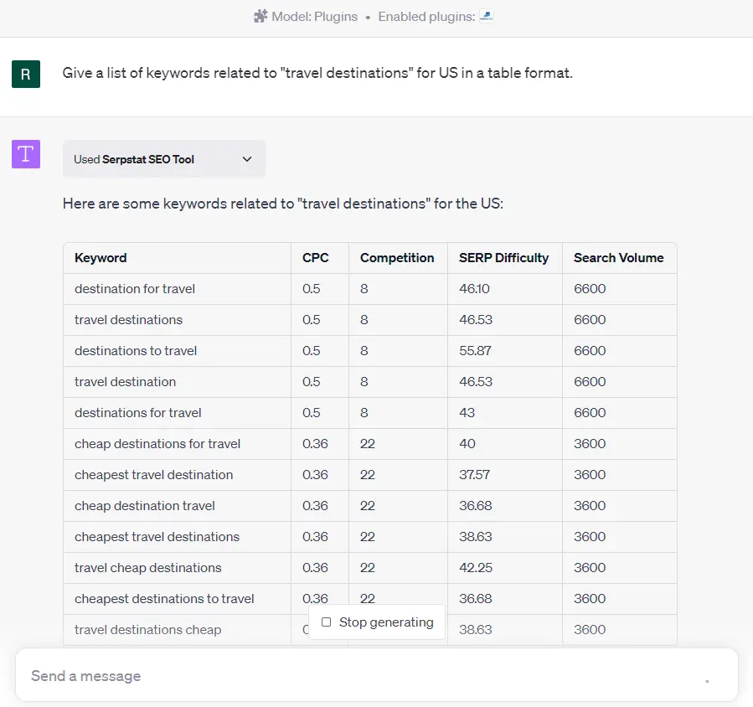Click the Model: Plugins label
The image size is (753, 707).
(x=314, y=17)
